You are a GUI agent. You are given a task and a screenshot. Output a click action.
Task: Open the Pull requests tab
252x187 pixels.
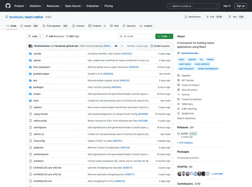55,26
